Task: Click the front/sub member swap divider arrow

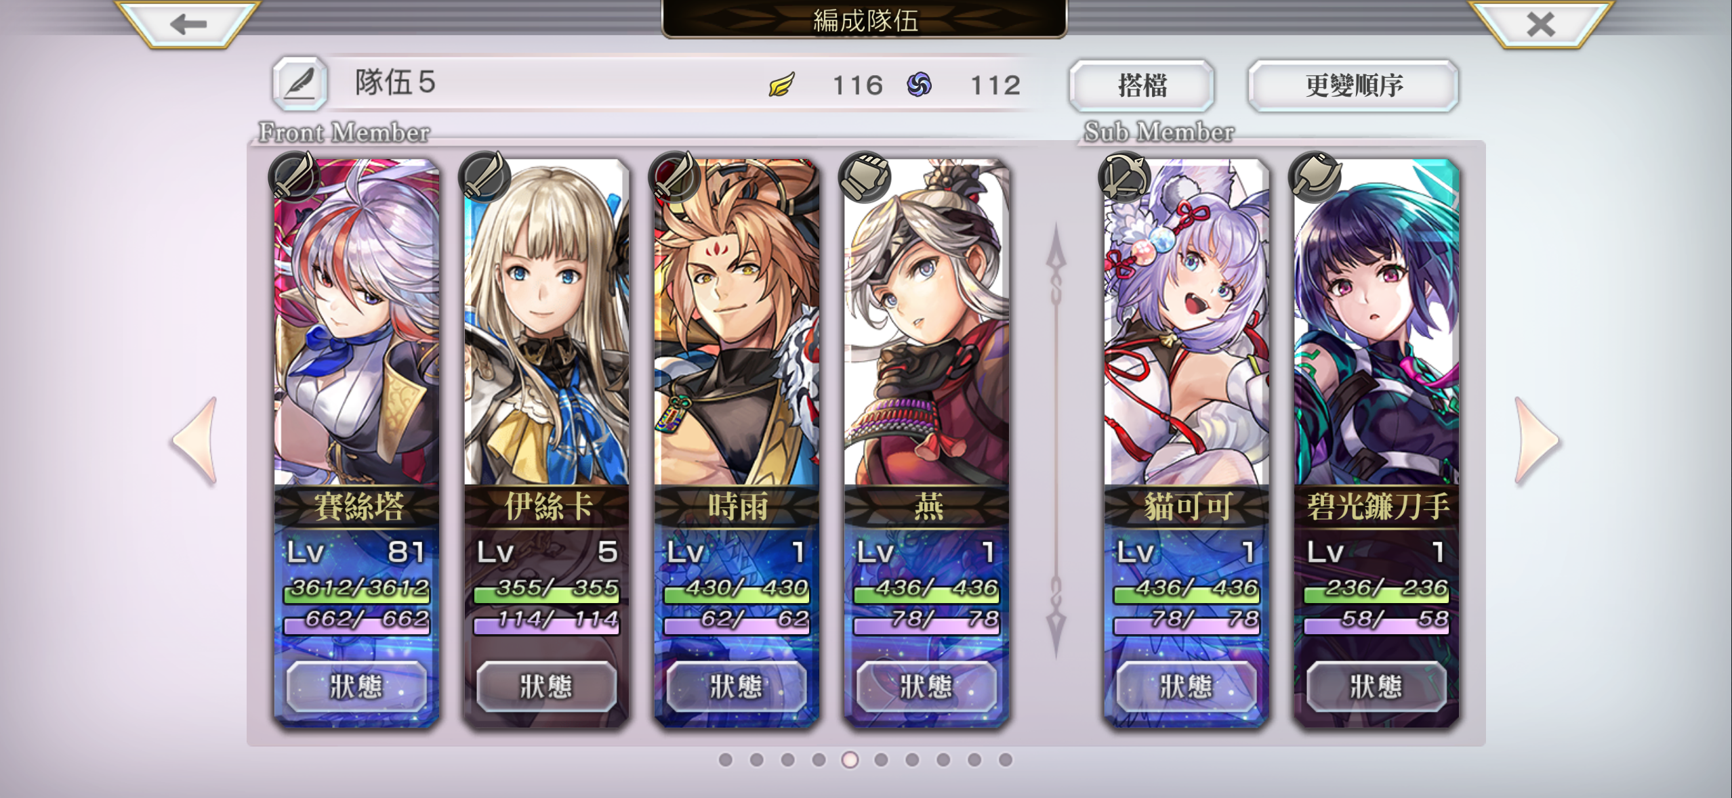Action: coord(1055,440)
